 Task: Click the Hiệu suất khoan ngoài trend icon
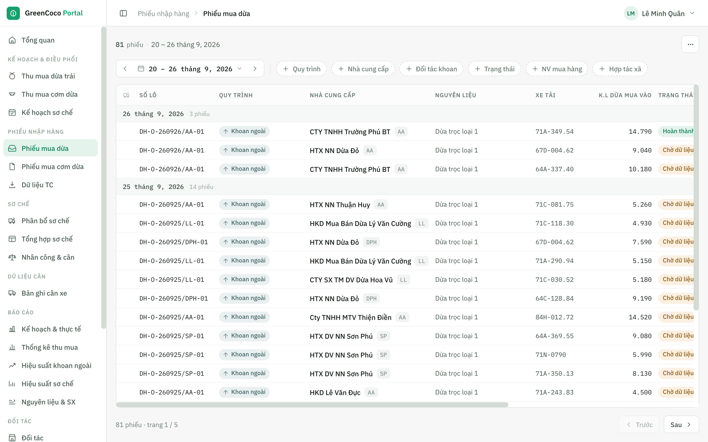pyautogui.click(x=12, y=365)
